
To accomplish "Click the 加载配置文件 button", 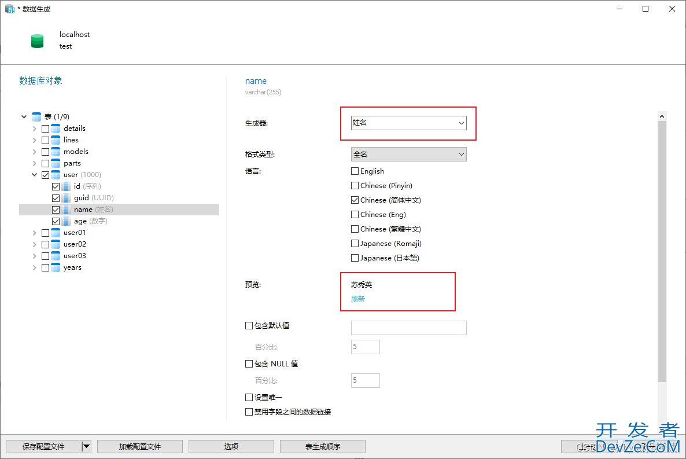I will 140,447.
